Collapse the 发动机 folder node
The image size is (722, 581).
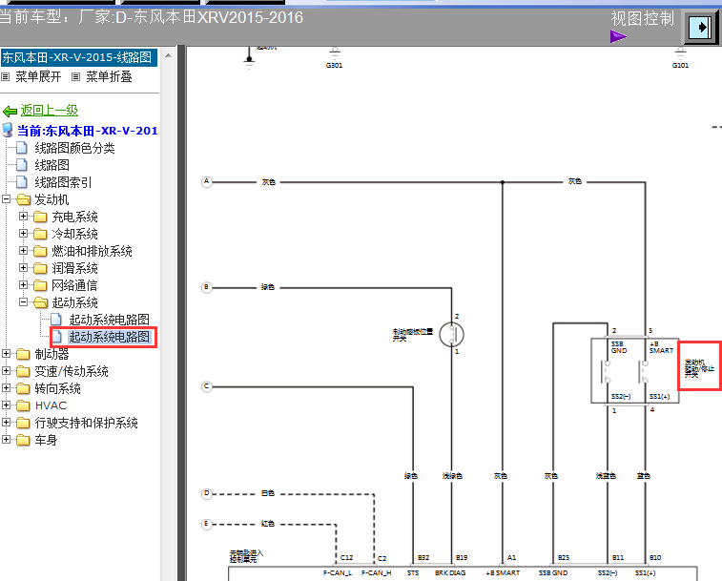pos(6,199)
